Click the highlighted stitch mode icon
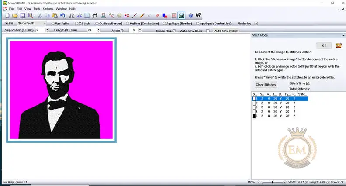Screen dimensions: 346x186 click(182, 16)
